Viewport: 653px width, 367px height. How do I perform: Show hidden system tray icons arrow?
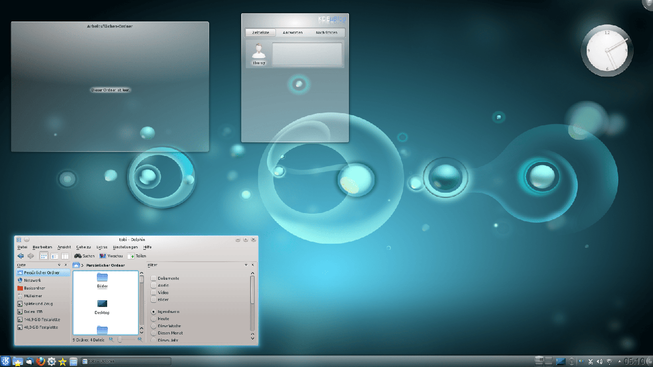[619, 362]
